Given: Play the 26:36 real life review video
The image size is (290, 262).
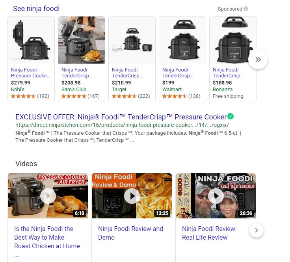Looking at the screenshot, I should pyautogui.click(x=216, y=196).
